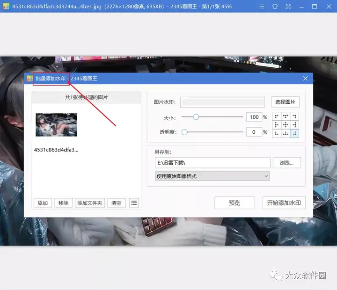This screenshot has width=337, height=290.
Task: Toggle fullscreen with the expand arrows icon
Action: 288,7
